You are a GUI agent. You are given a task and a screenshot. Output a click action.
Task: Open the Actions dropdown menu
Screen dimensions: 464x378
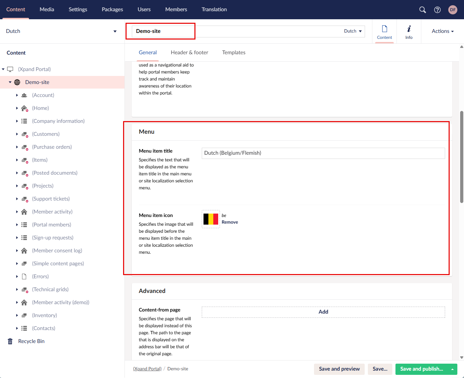point(442,31)
